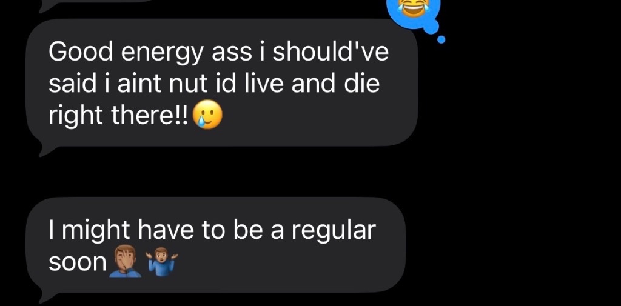Select the "Good energy ass" message bubble

pos(222,82)
